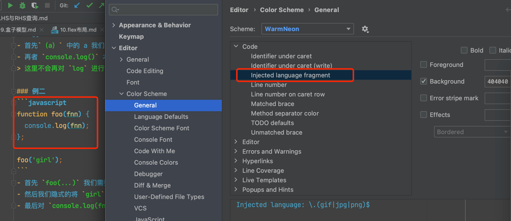The image size is (511, 221).
Task: Click fold marker beside function foo line
Action: click(x=13, y=114)
